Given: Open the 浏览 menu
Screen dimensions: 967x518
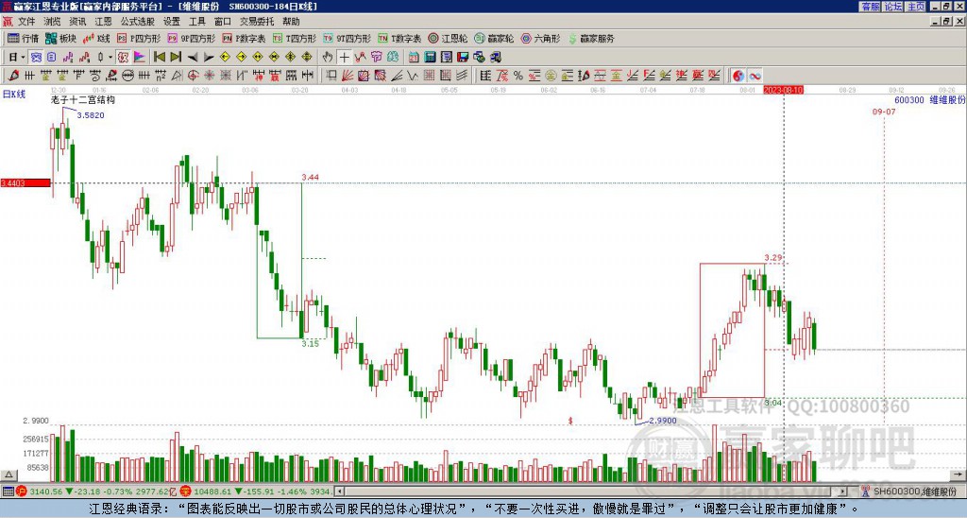Looking at the screenshot, I should pyautogui.click(x=53, y=22).
